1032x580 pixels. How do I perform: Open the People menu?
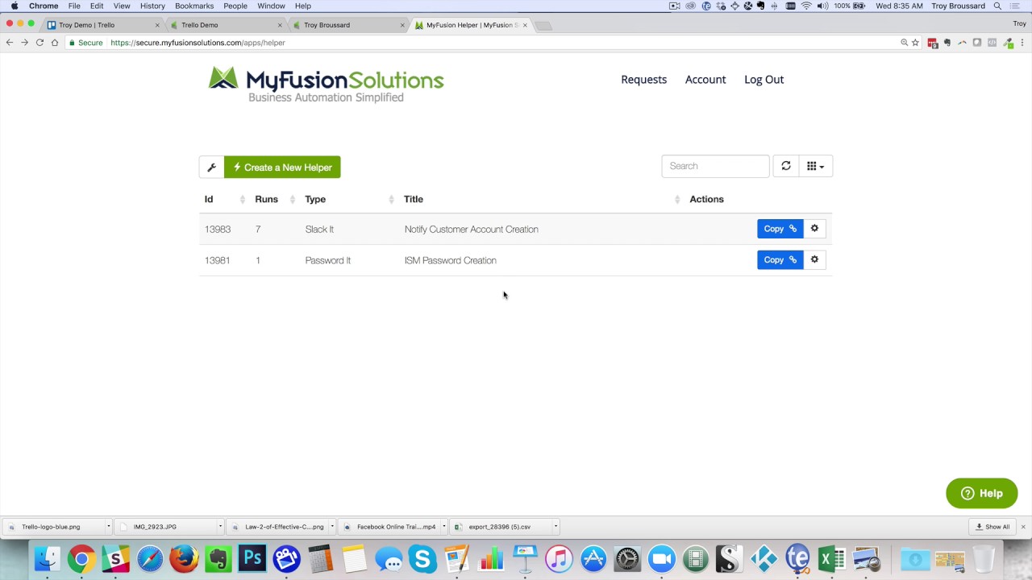(x=235, y=6)
